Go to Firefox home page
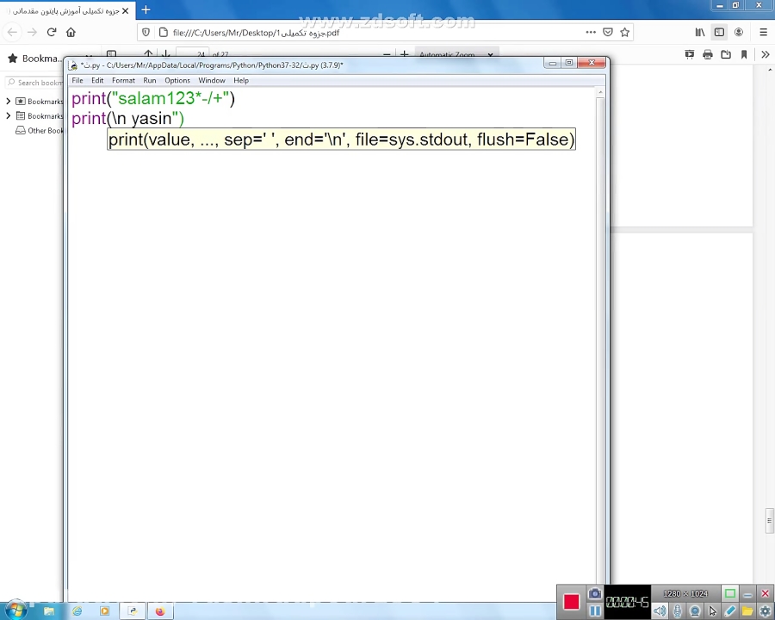The width and height of the screenshot is (775, 620). pyautogui.click(x=71, y=32)
